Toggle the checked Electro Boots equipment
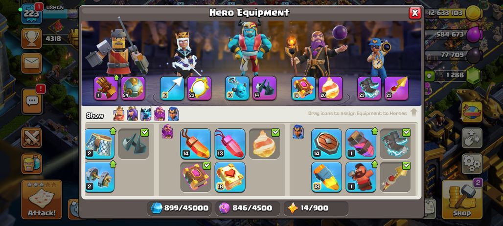This screenshot has height=226, width=503. (395, 144)
